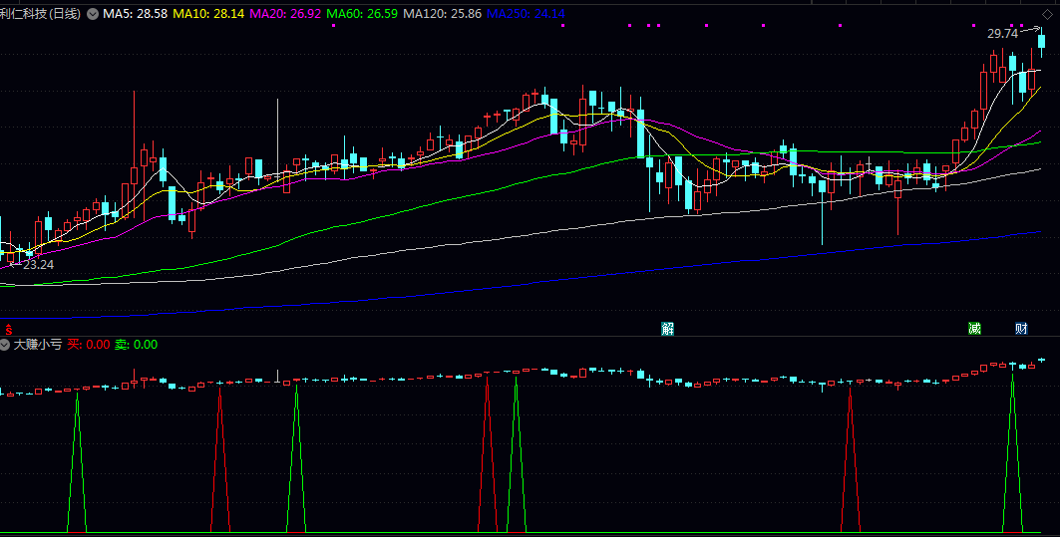Open the 财 event marker
This screenshot has height=537, width=1060.
coord(1021,329)
